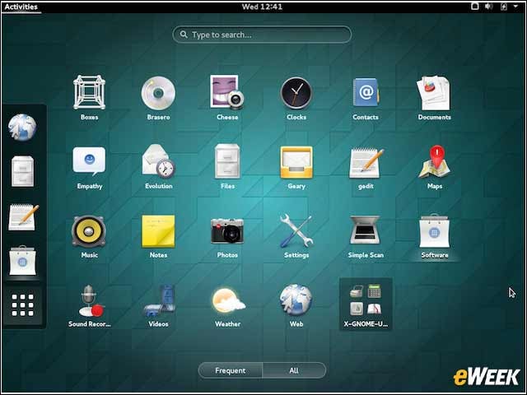
Task: Open the Notes app
Action: pos(158,236)
